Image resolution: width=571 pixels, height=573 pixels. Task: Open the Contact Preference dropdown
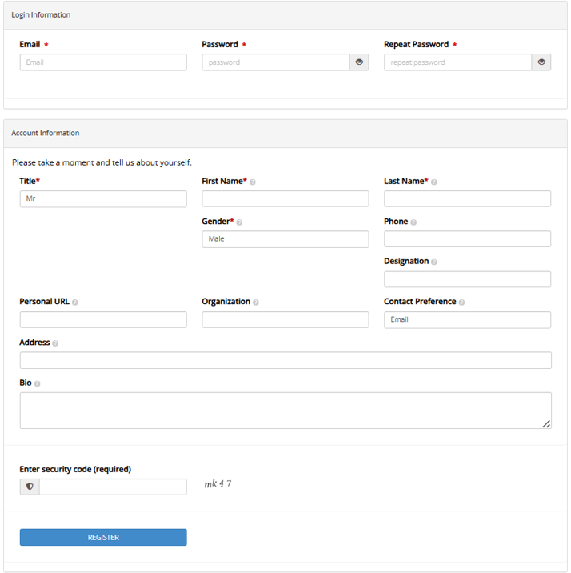[x=467, y=320]
